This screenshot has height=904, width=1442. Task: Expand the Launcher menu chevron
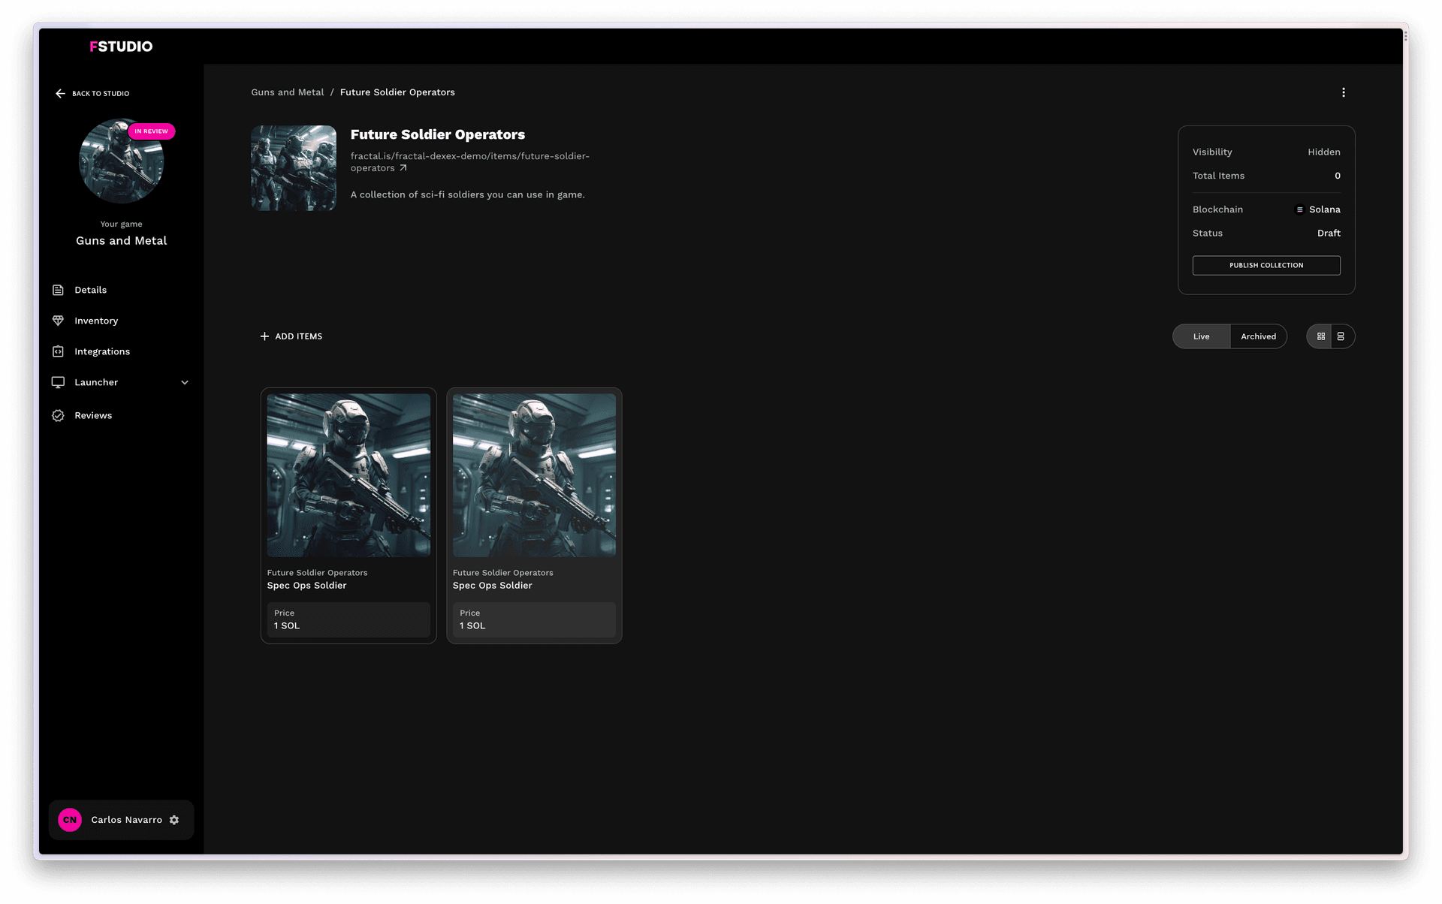pyautogui.click(x=185, y=382)
